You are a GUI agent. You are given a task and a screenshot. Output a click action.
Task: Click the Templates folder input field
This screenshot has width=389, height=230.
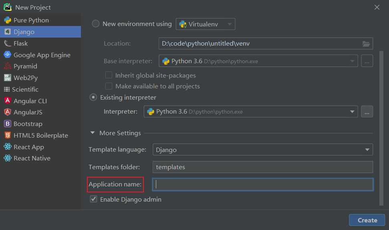coord(263,167)
